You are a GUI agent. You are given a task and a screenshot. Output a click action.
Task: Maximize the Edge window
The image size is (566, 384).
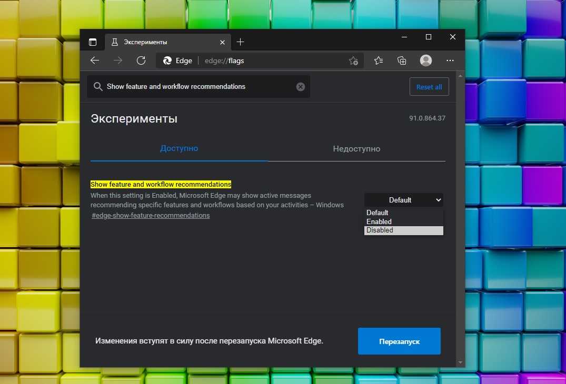click(429, 37)
